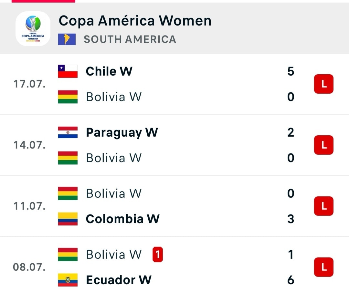Select Paraguay W team name

tap(122, 132)
